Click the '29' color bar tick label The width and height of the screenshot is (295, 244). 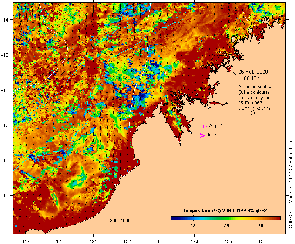pyautogui.click(x=227, y=226)
